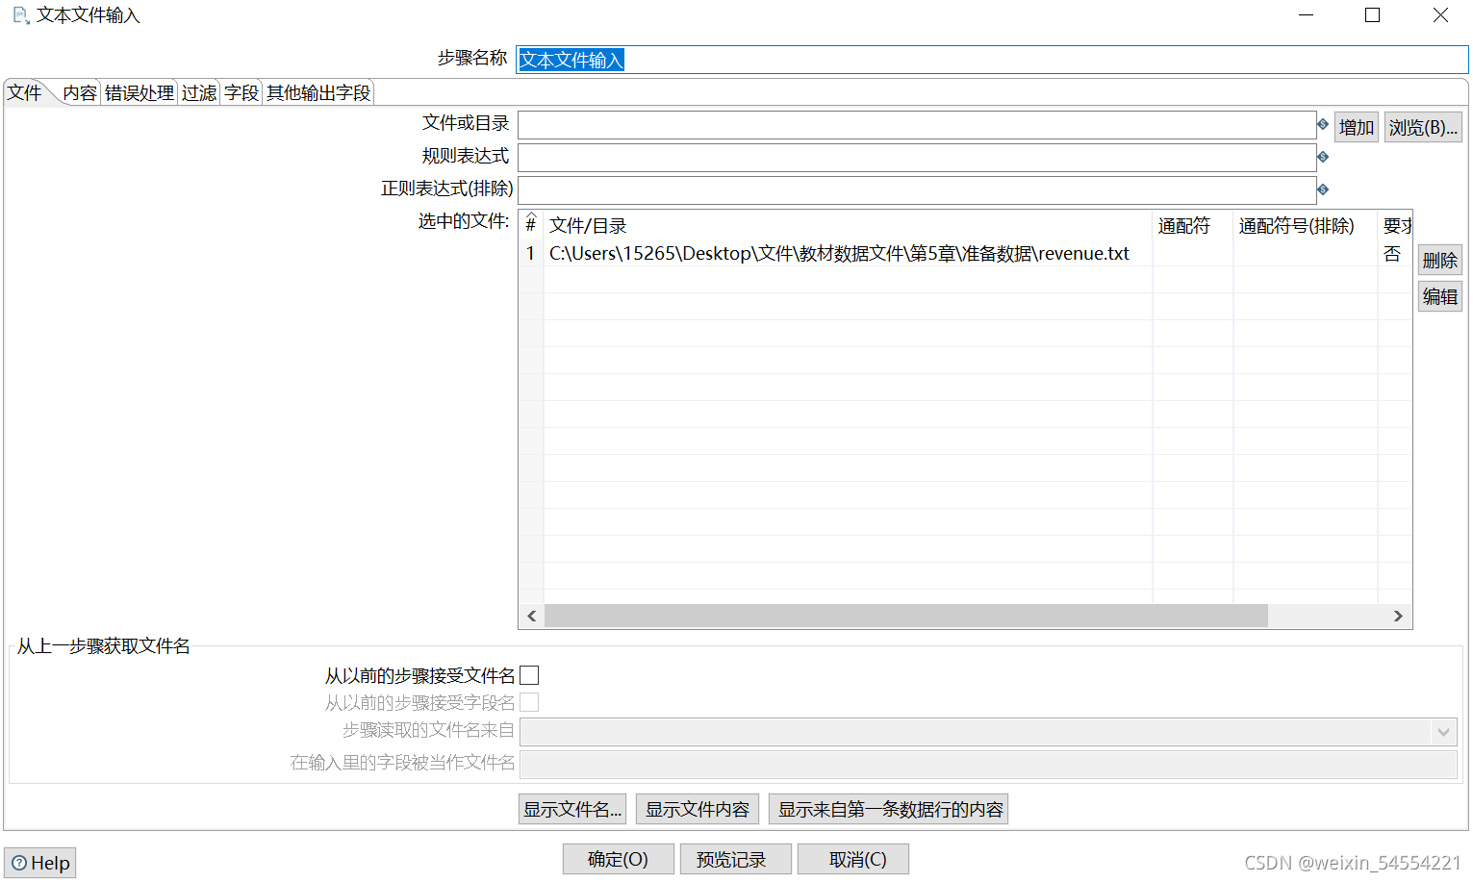Image resolution: width=1473 pixels, height=882 pixels.
Task: Click 显示来自第一条数据行的内容 button
Action: click(889, 809)
